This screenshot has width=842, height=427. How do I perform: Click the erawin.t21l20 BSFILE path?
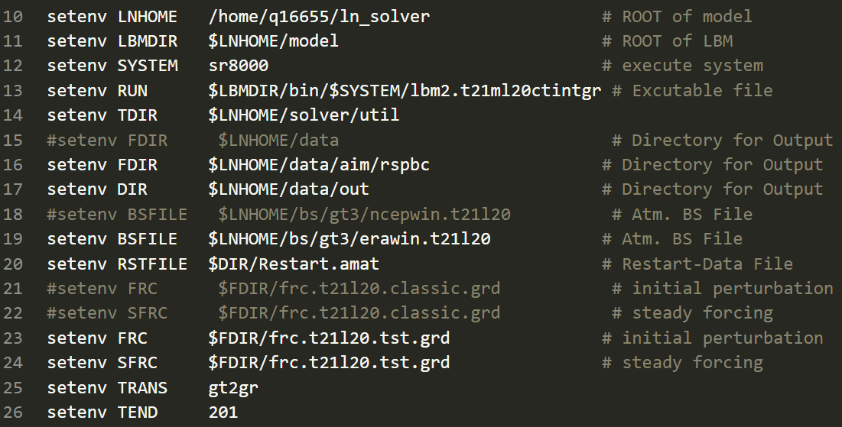(349, 239)
